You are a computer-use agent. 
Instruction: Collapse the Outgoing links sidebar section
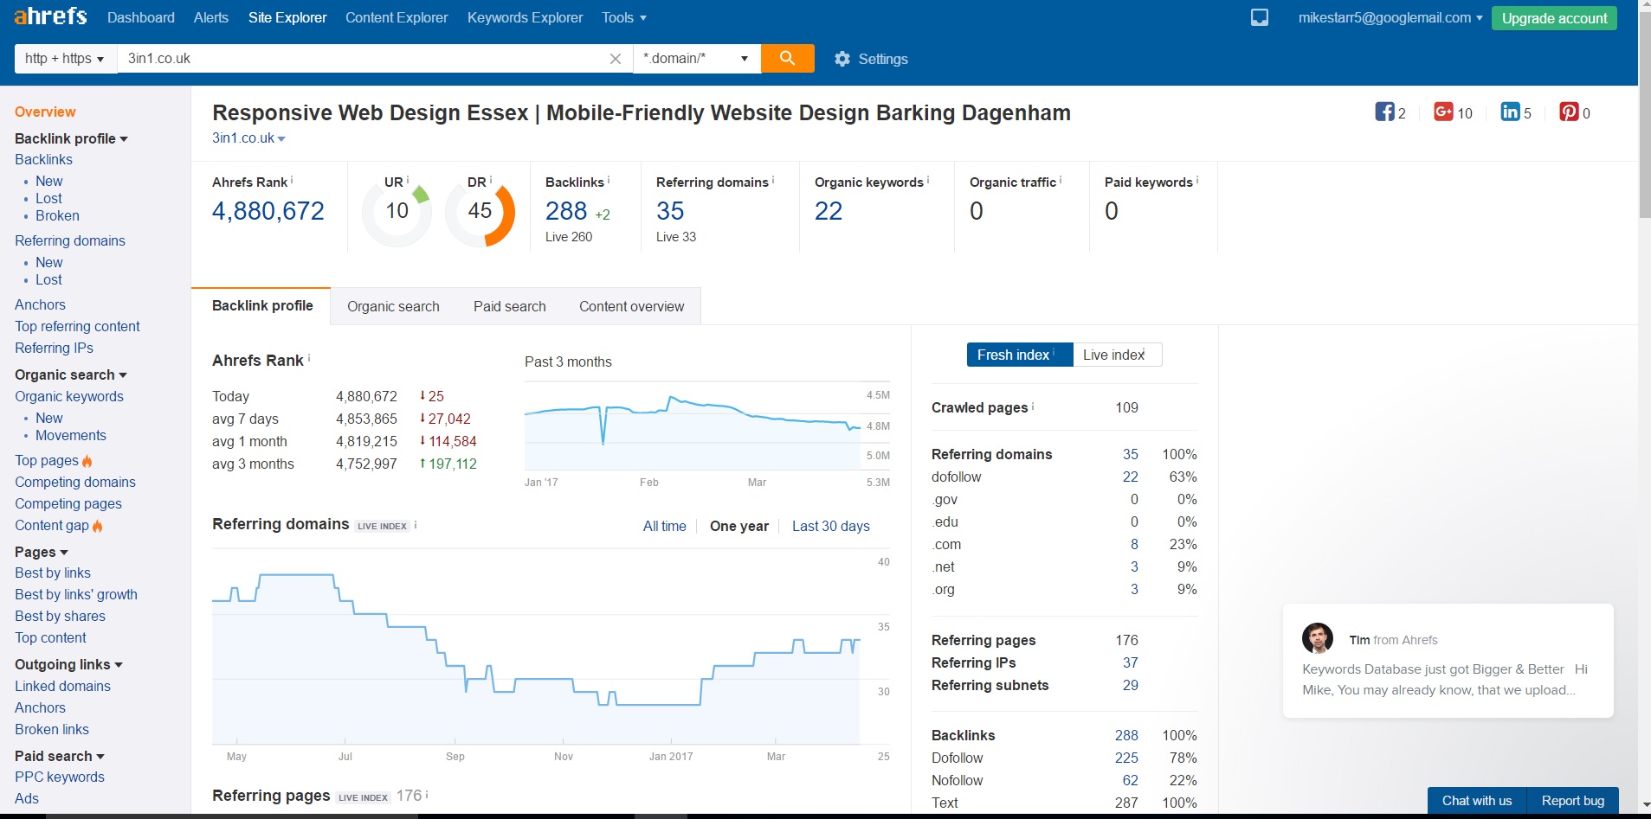pyautogui.click(x=68, y=664)
